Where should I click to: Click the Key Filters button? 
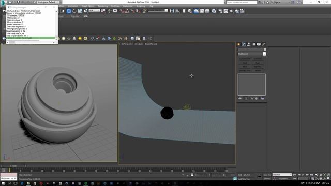pyautogui.click(x=284, y=179)
